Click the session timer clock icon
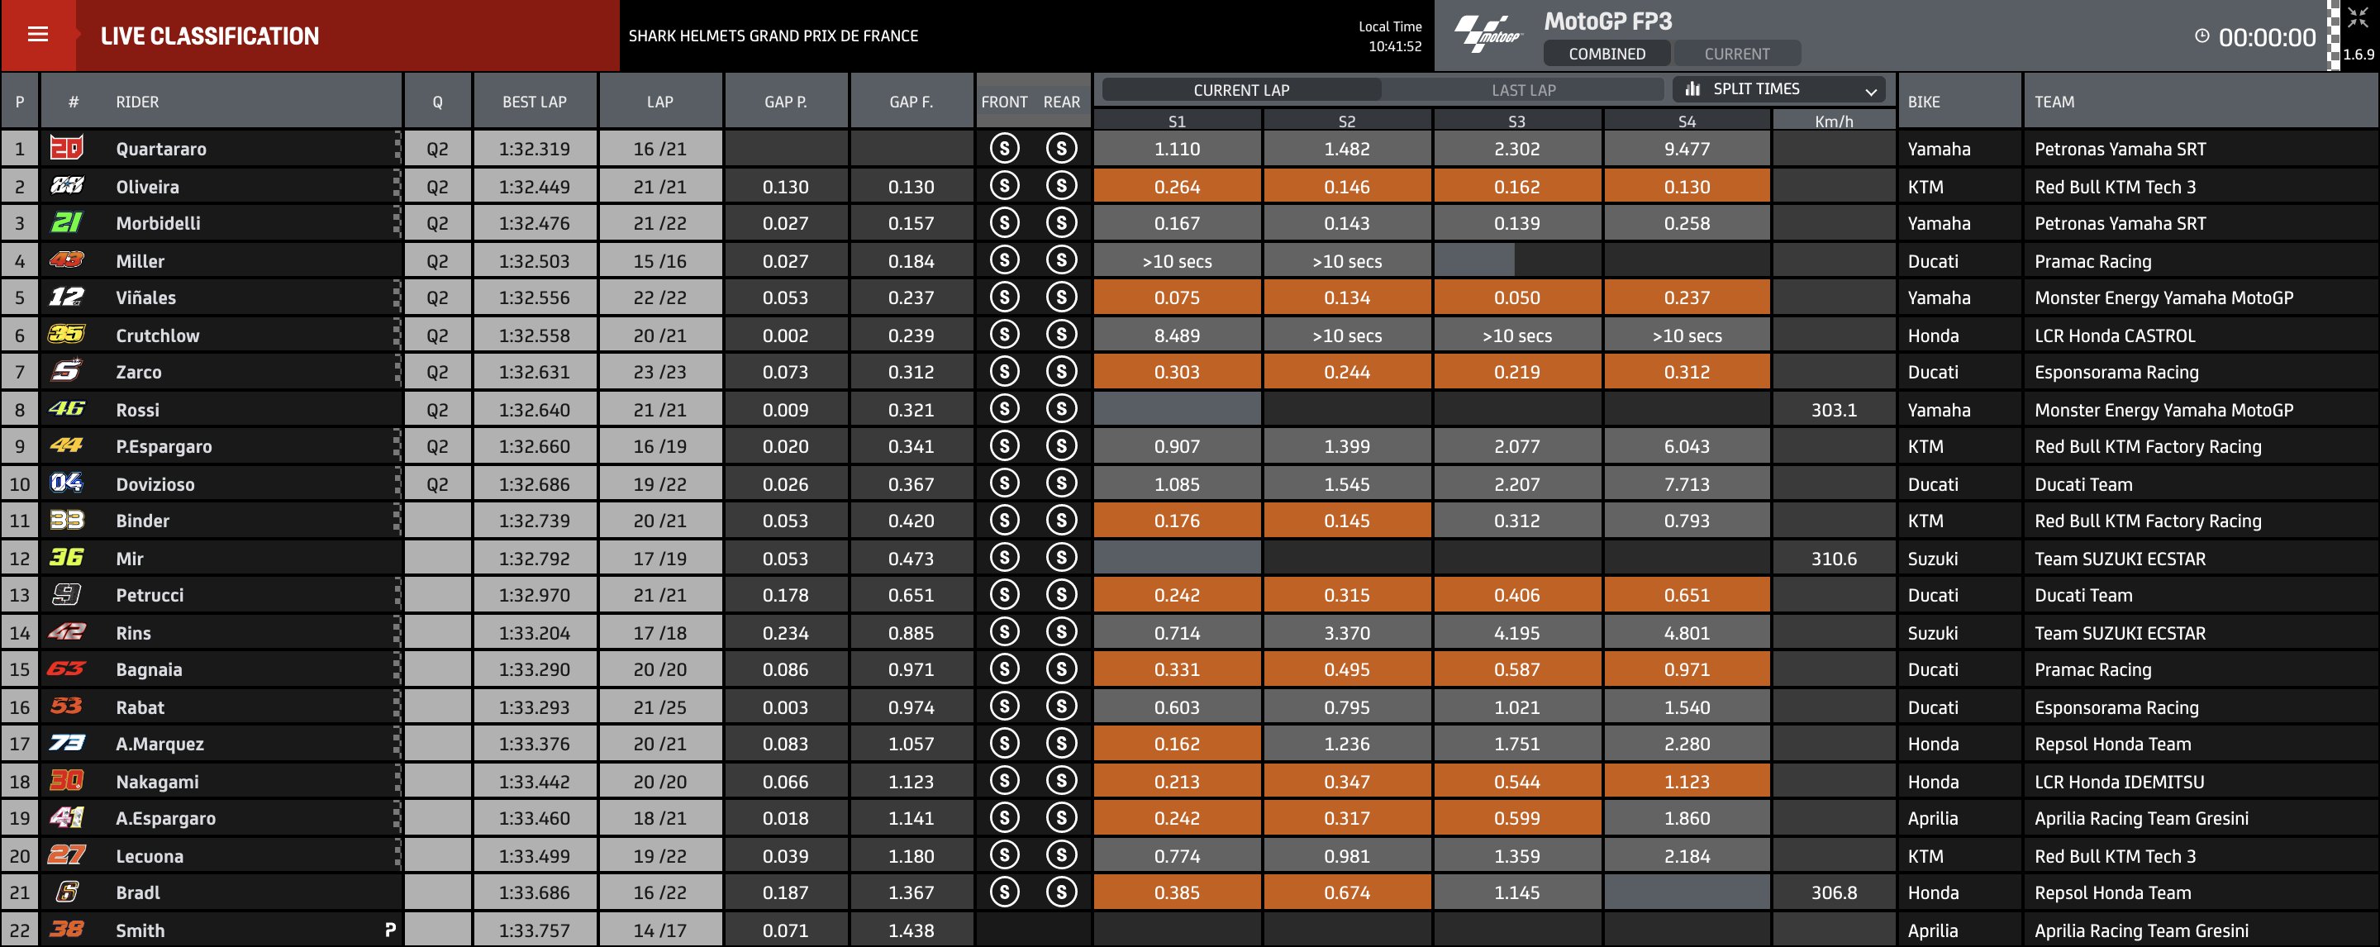Screen dimensions: 2380x947 (x=2201, y=36)
